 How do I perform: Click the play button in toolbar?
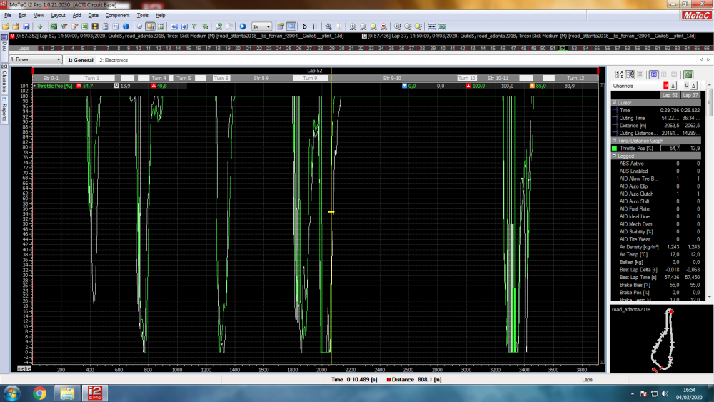[243, 26]
